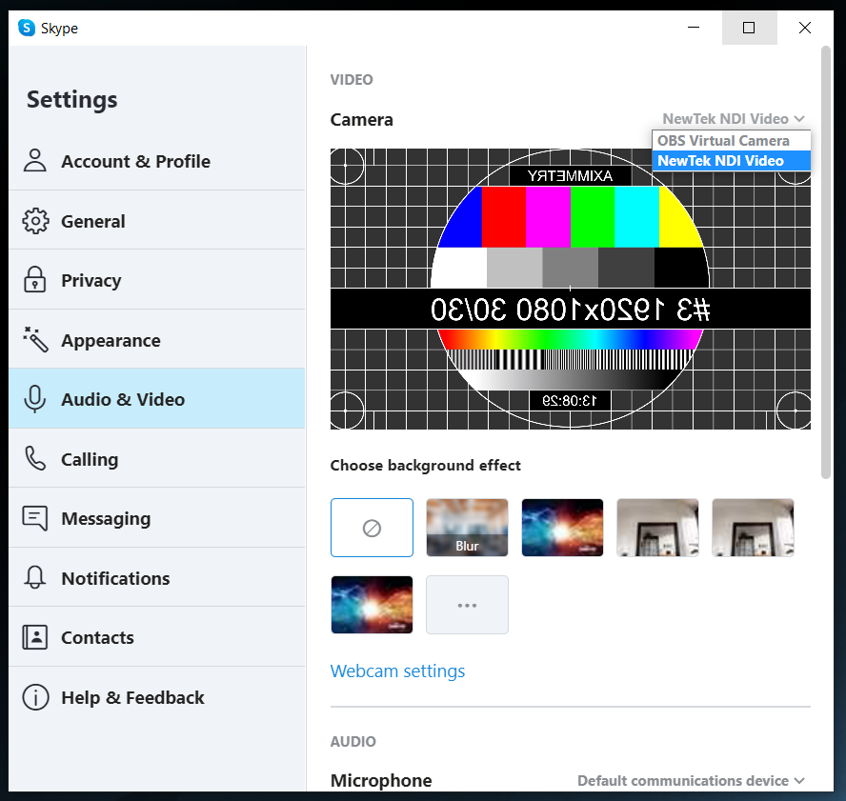This screenshot has height=801, width=846.
Task: Open General settings section
Action: pos(157,221)
